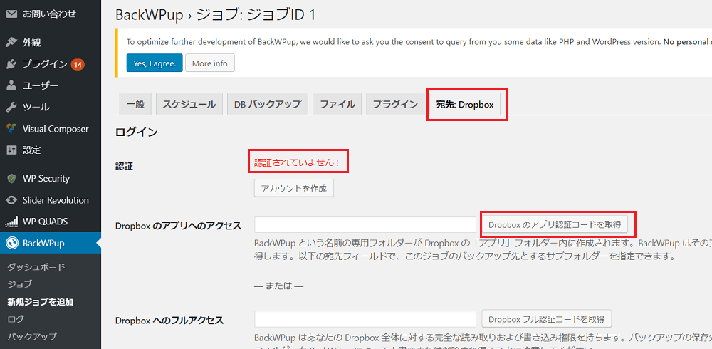This screenshot has height=349, width=712.
Task: Click the user icon for ユーザー
Action: point(11,85)
